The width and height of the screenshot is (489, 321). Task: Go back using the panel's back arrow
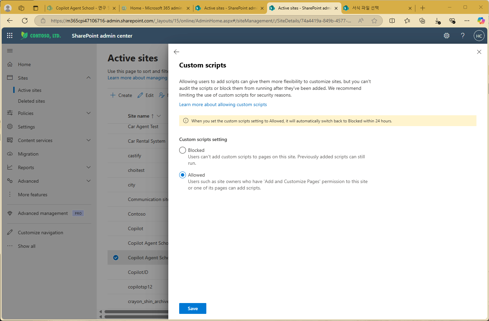[176, 52]
